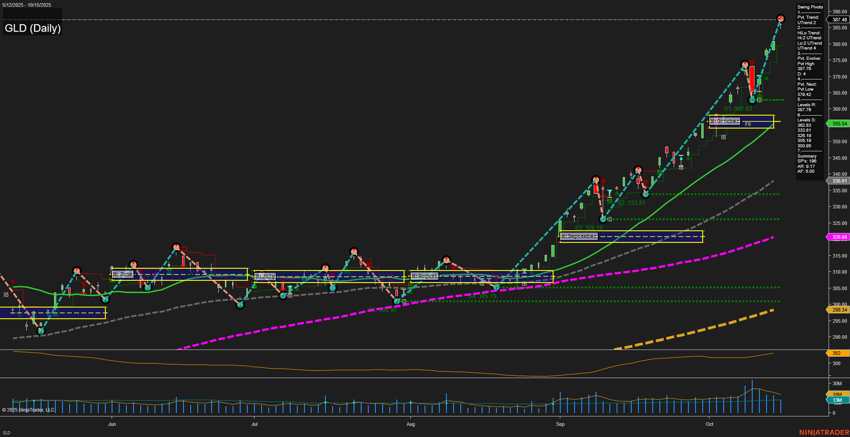
Task: Click the M:July month label
Action: coord(265,276)
